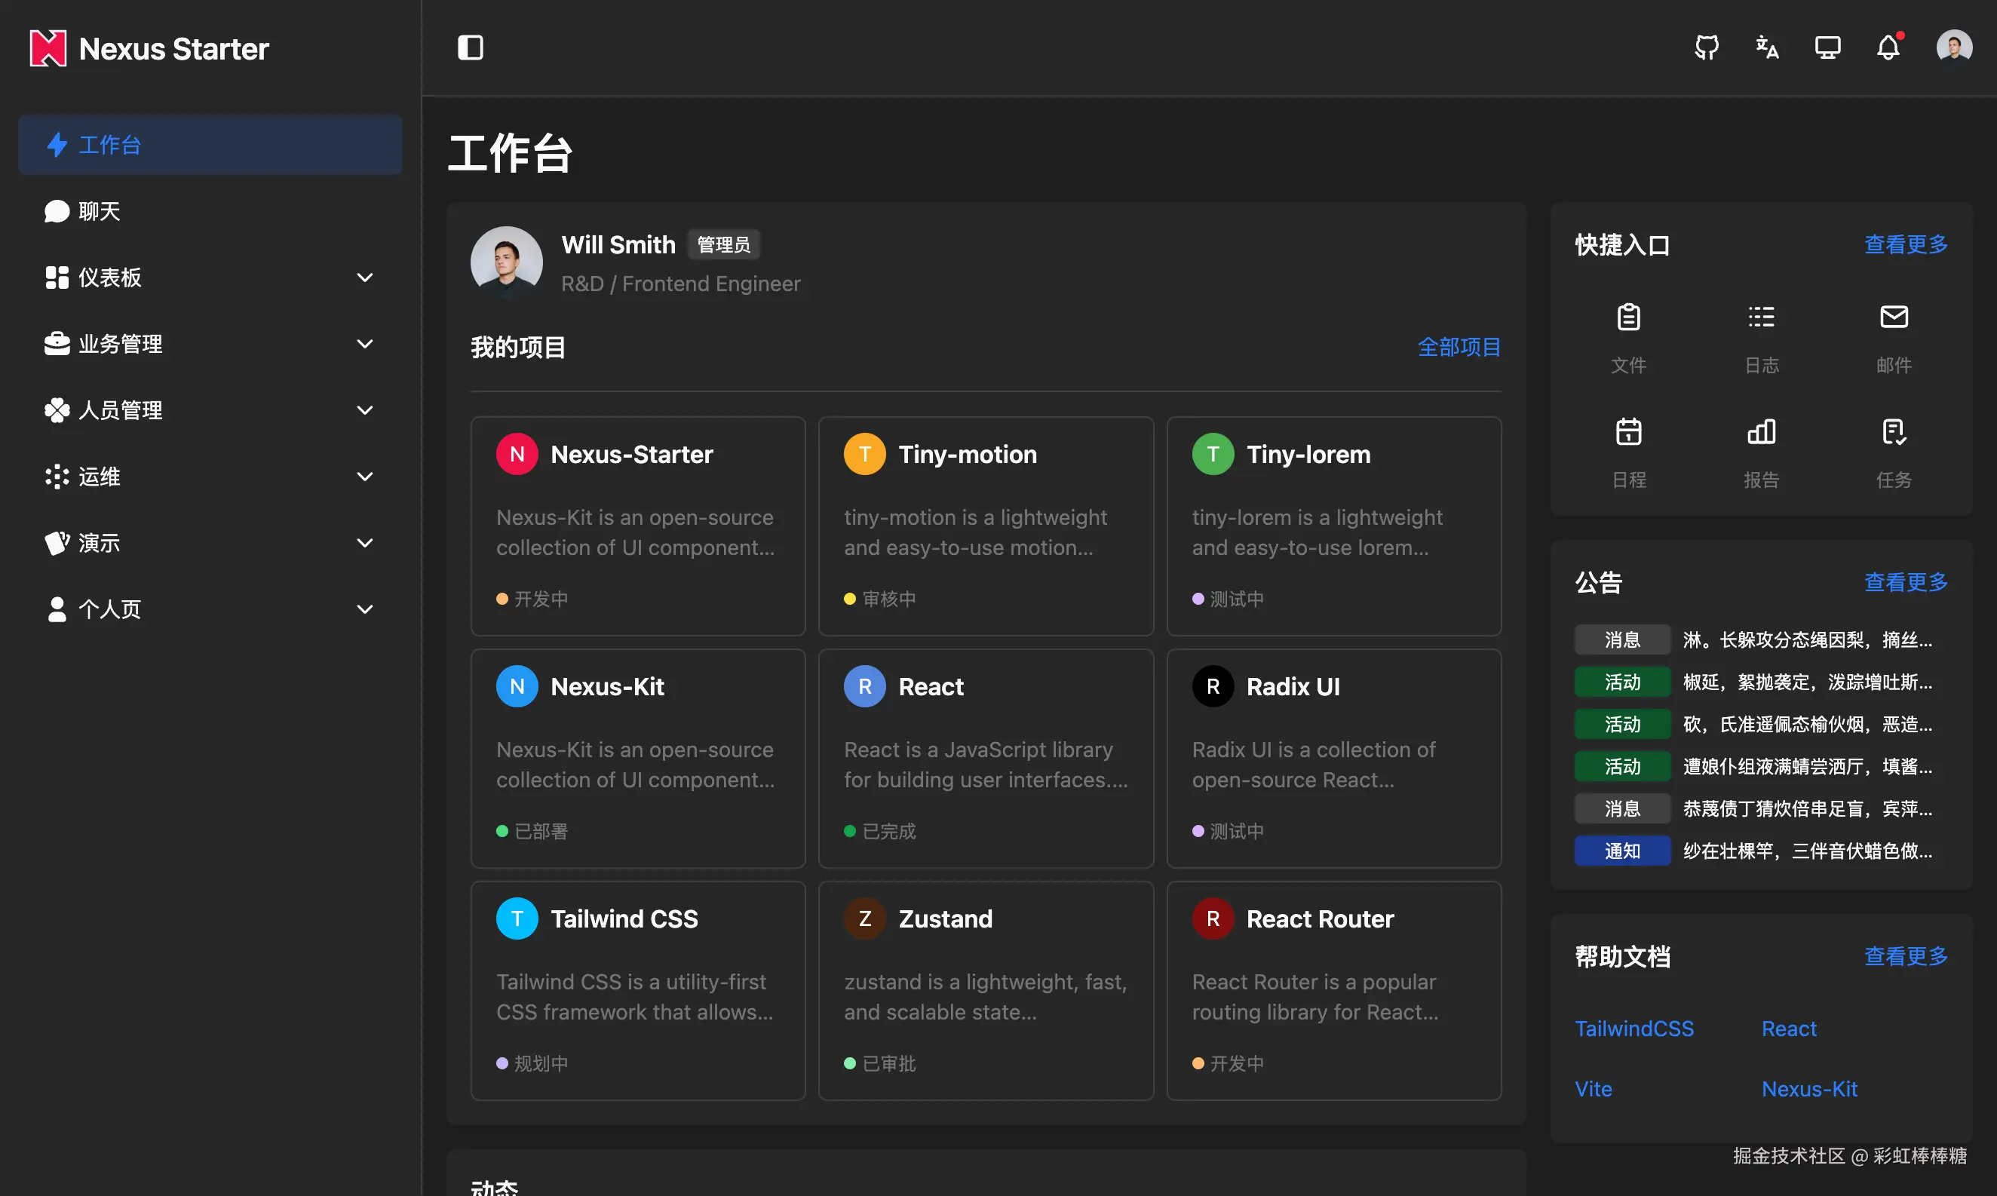Open 查看更多 beside 快捷入口
Screen dimensions: 1997x1196
point(1905,245)
